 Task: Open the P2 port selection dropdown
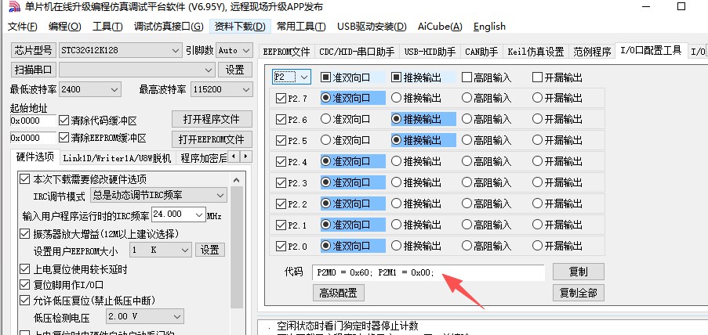(x=291, y=77)
